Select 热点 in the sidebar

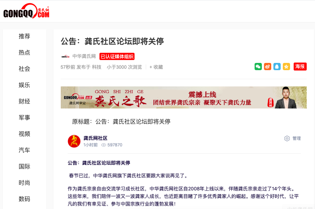coord(24,52)
